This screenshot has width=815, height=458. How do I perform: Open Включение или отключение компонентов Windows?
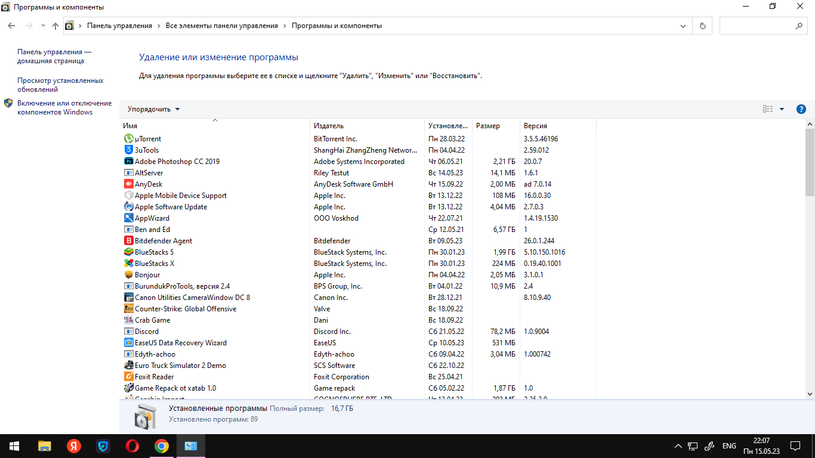tap(64, 107)
